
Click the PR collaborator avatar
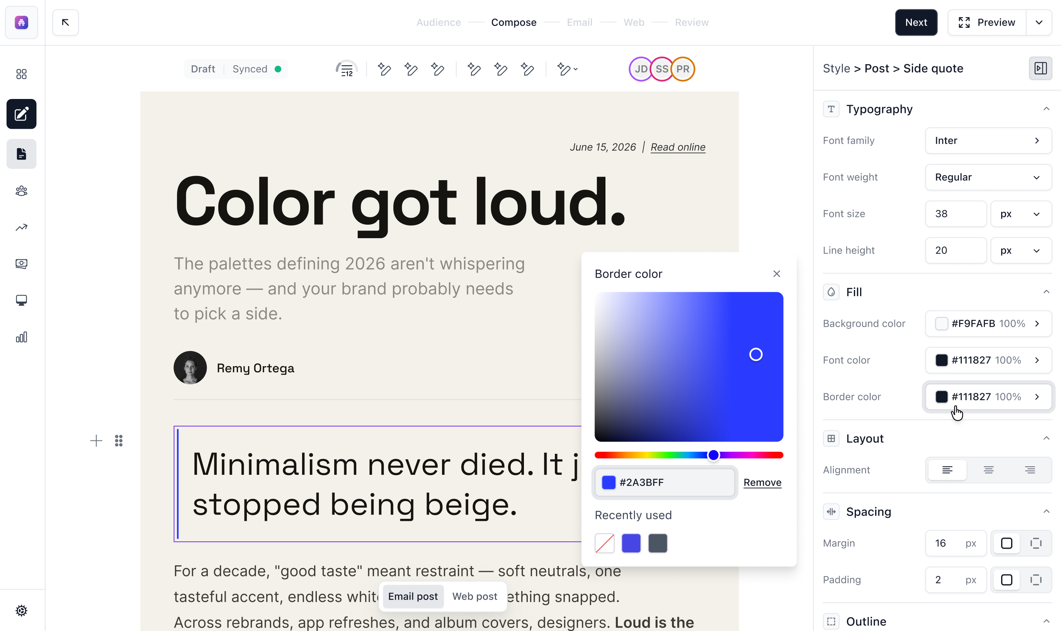coord(682,69)
